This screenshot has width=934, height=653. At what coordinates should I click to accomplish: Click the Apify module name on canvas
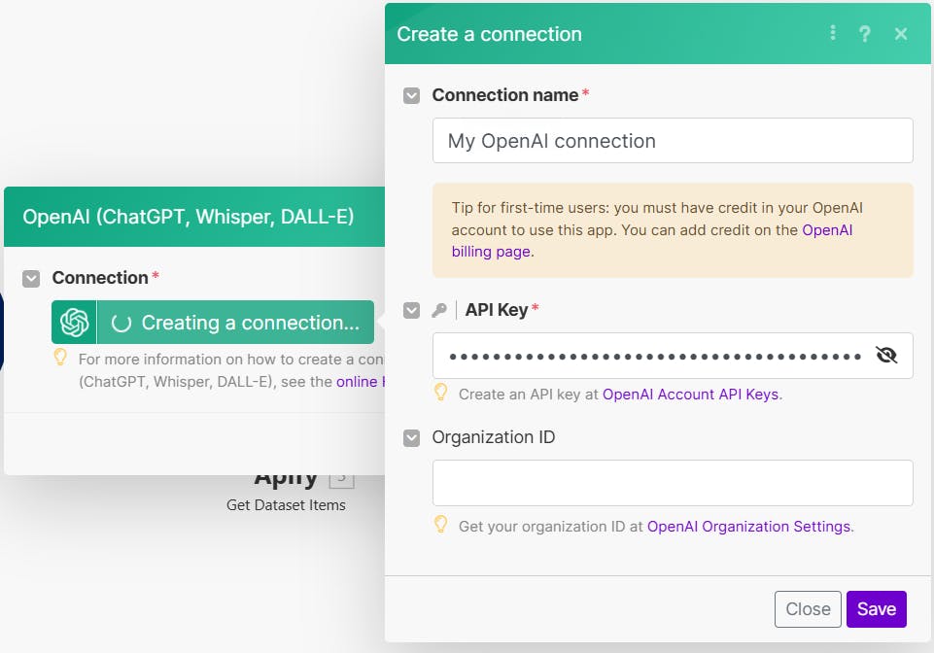pos(286,480)
